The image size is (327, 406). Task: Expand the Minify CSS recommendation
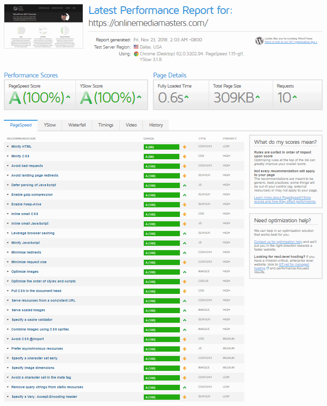(x=8, y=156)
